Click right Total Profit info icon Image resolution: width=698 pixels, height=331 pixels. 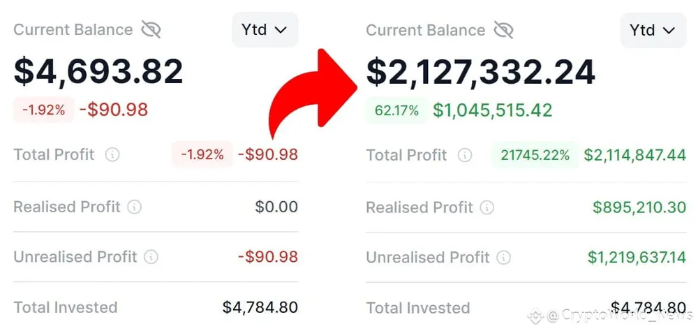pos(464,155)
